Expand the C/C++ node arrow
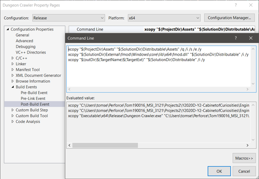Image resolution: width=259 pixels, height=179 pixels. (x=13, y=58)
